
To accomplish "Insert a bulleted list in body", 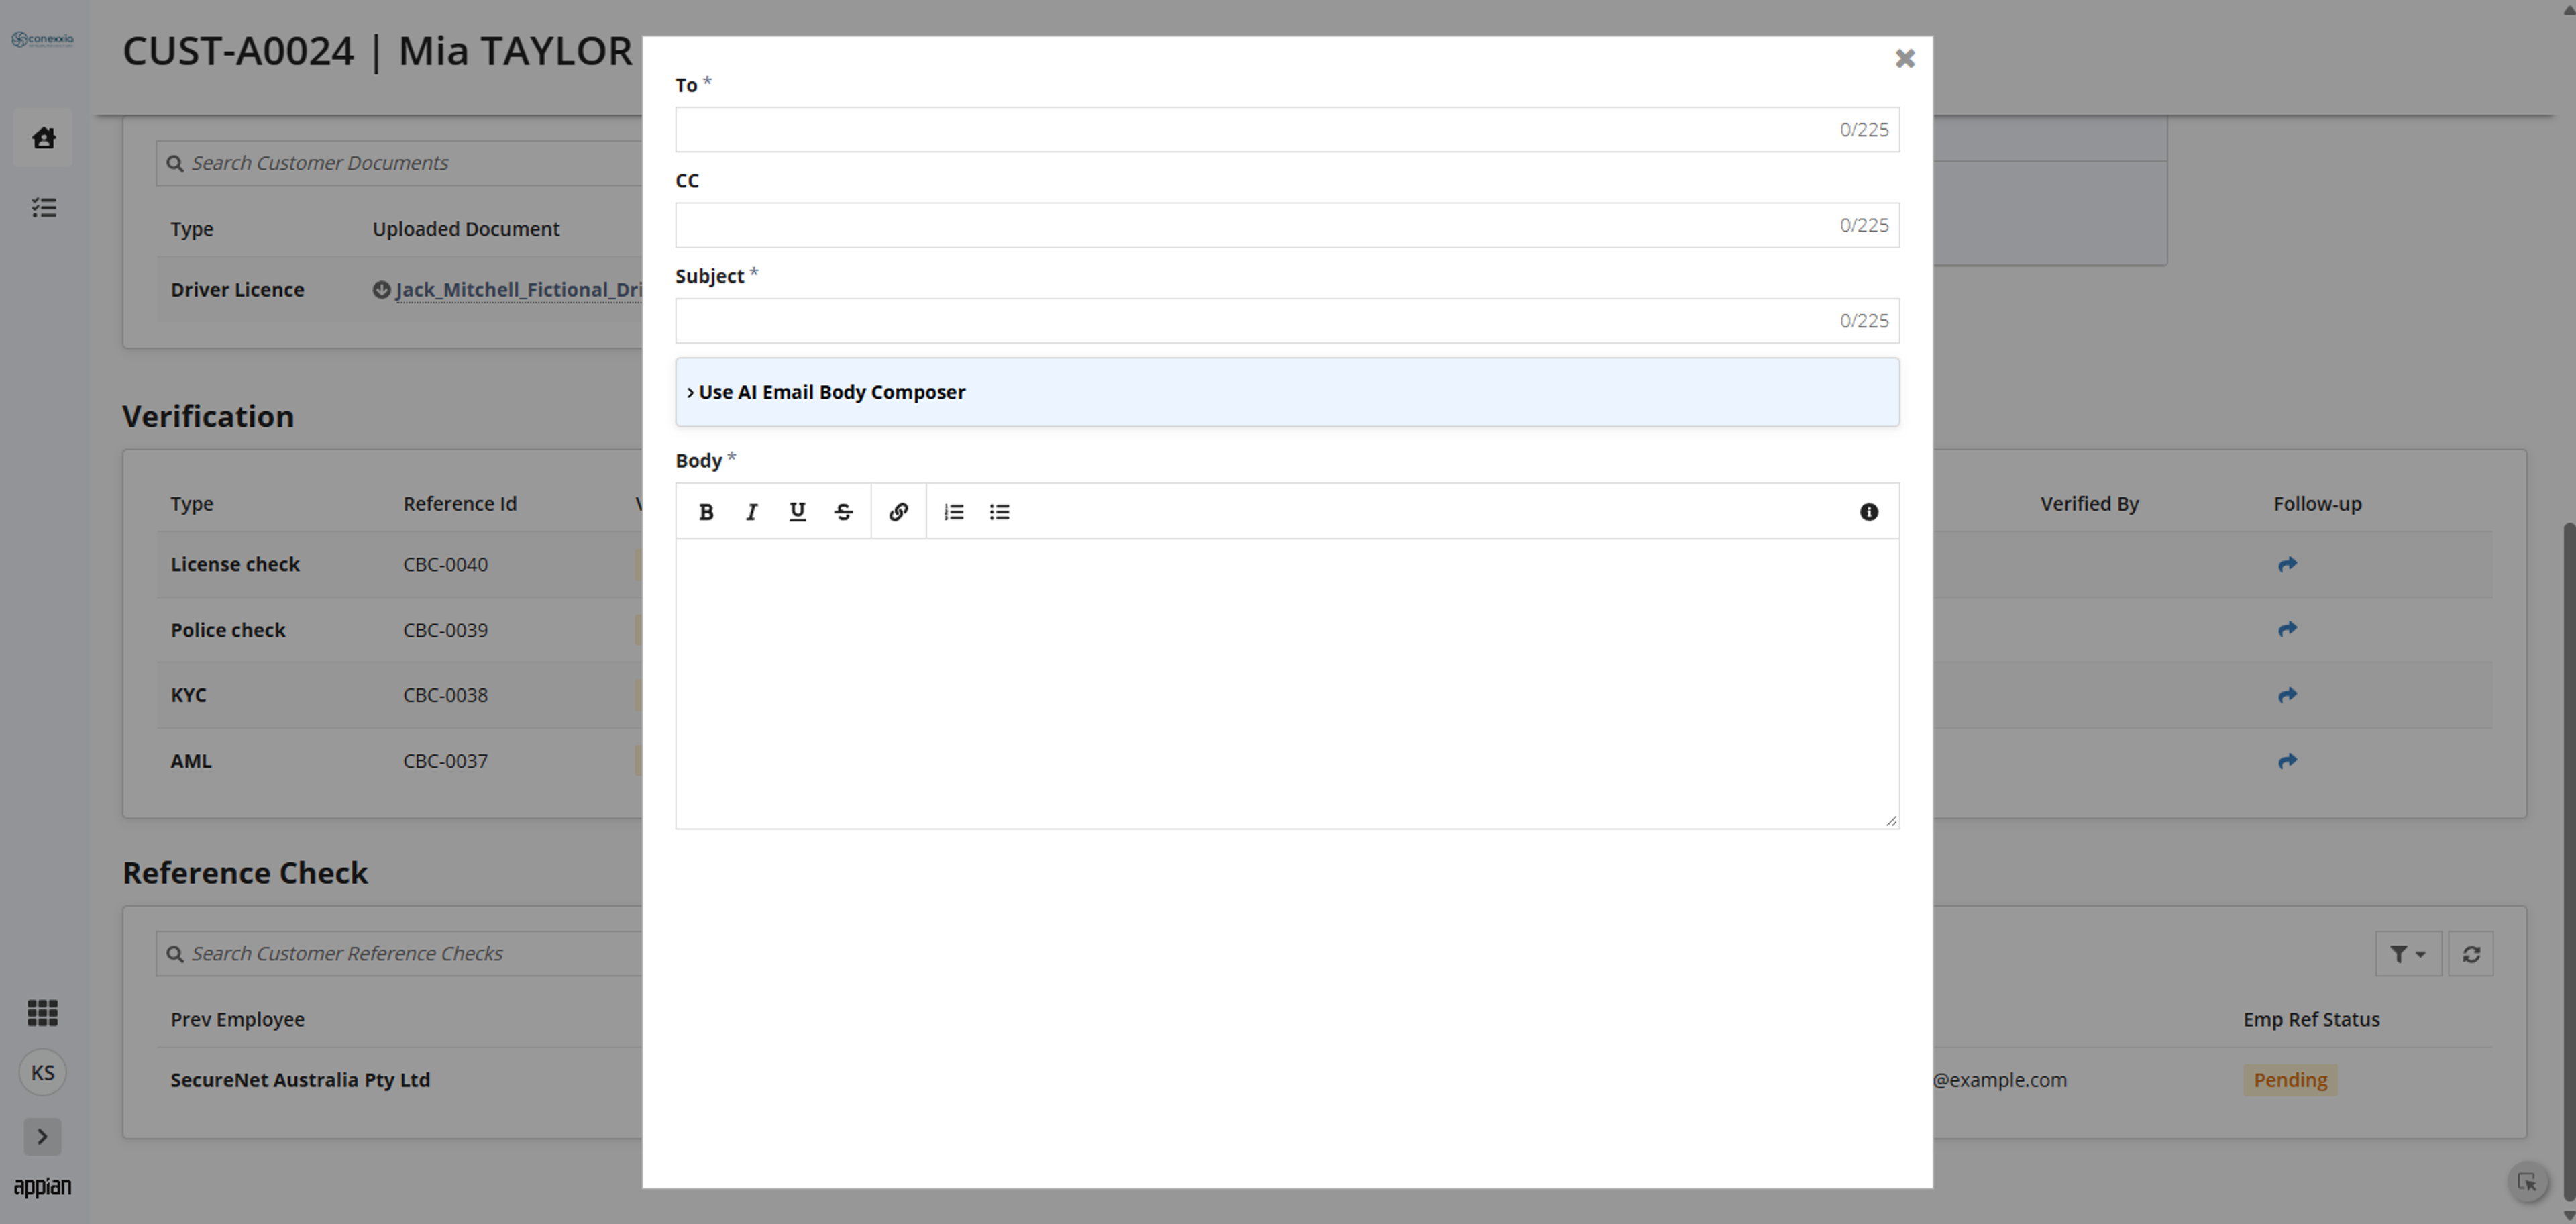I will [999, 512].
